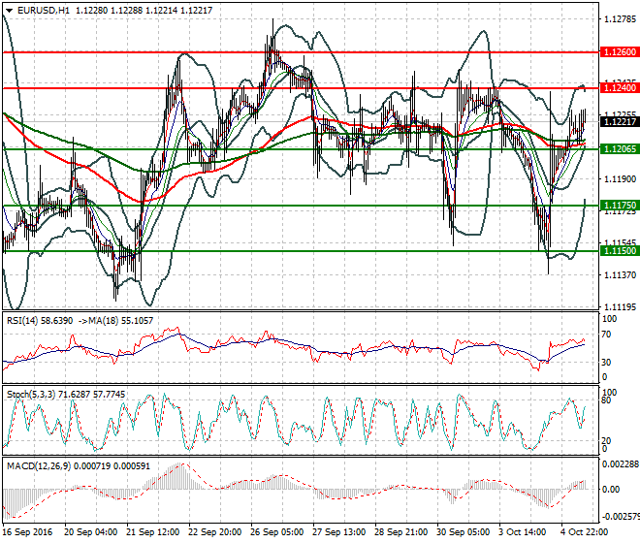Click the 27 Sep 13:00 time label
The width and height of the screenshot is (640, 543).
coord(338,532)
